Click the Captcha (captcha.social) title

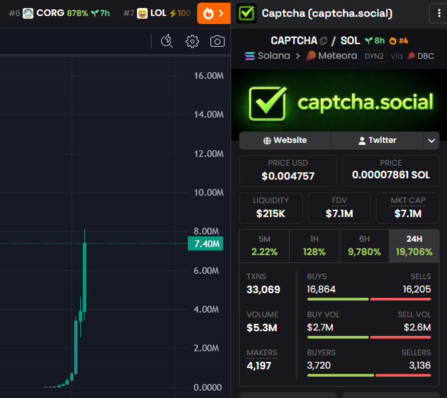coord(327,13)
